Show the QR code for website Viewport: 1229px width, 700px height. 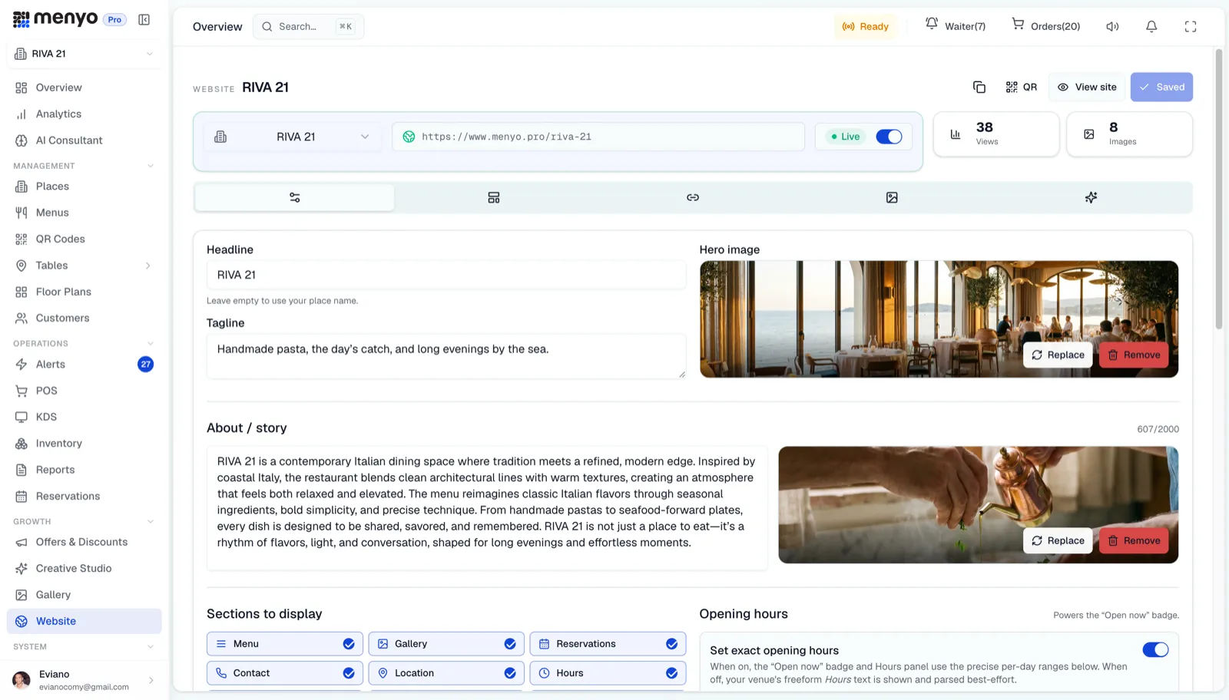[x=1022, y=87]
